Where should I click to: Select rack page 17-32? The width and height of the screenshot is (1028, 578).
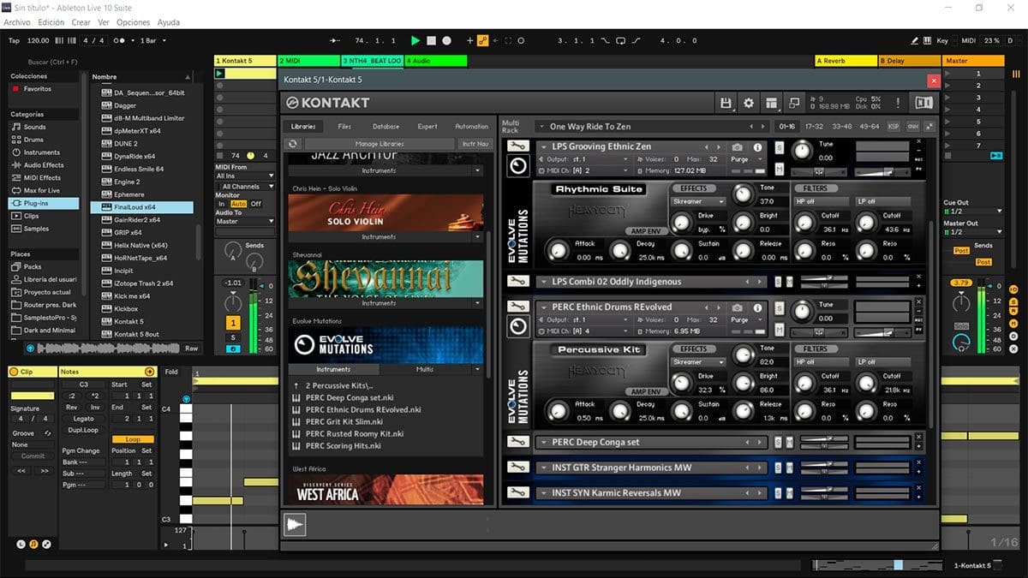(813, 127)
